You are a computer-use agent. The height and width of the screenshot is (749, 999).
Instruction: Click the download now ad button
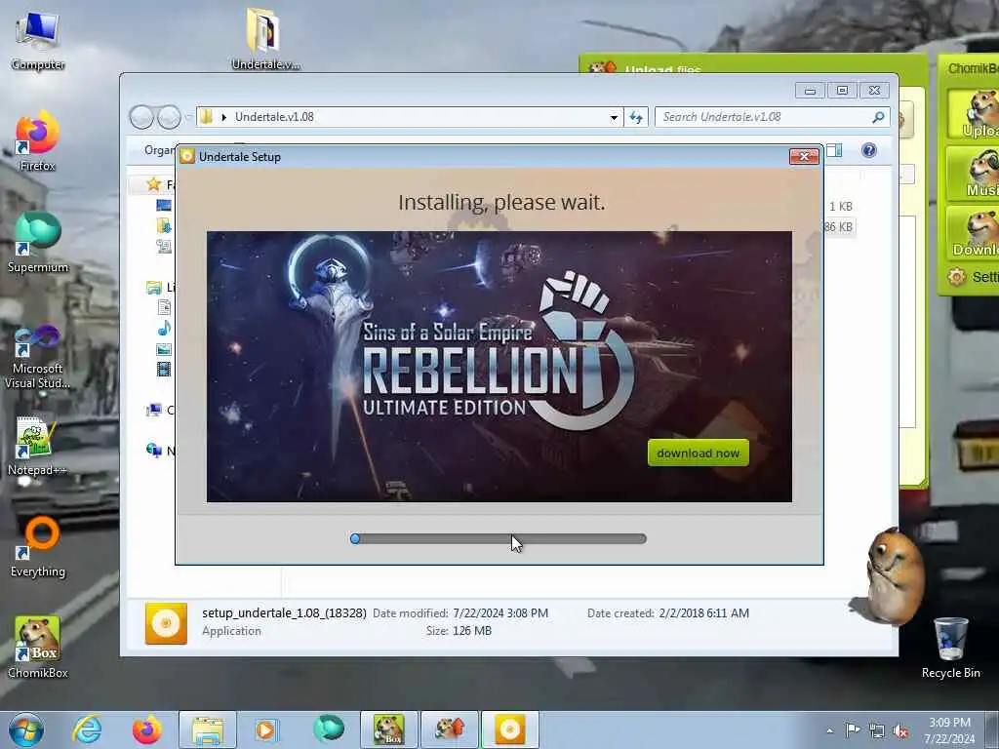click(699, 453)
